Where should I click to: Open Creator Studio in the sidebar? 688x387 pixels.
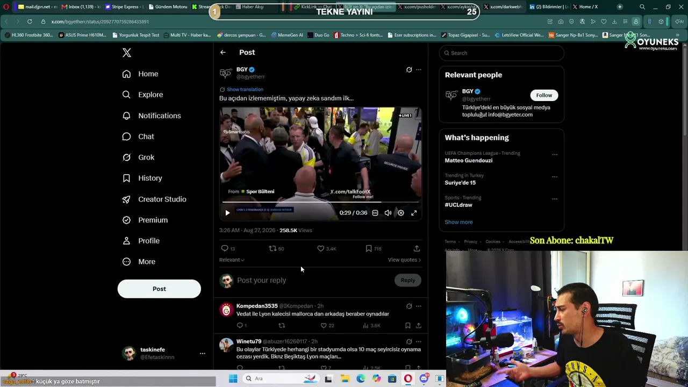click(x=154, y=199)
